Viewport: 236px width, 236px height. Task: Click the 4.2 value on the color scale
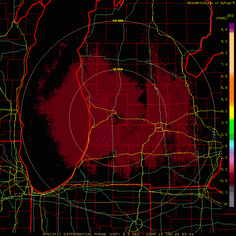(x=224, y=111)
